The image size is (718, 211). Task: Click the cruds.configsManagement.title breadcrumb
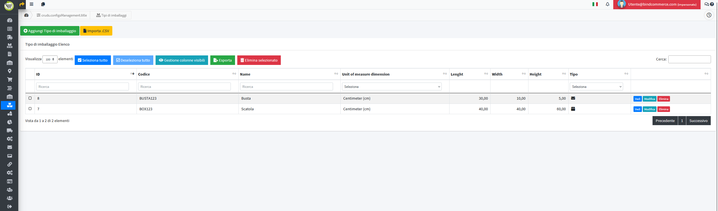[x=62, y=15]
